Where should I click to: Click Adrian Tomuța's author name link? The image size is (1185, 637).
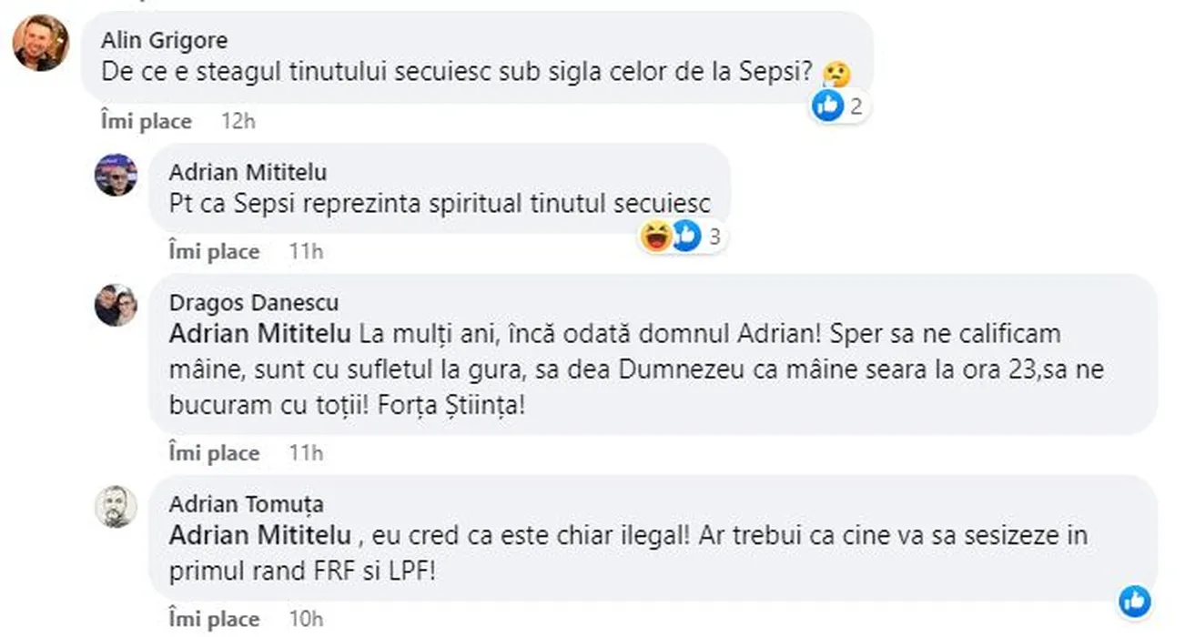coord(246,503)
